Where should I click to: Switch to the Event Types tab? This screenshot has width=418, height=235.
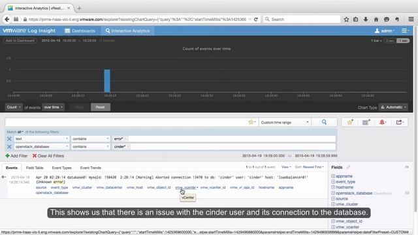(61, 168)
